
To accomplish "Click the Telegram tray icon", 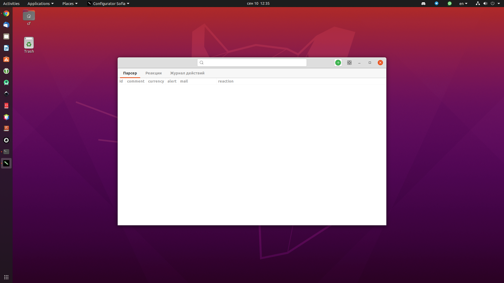I will click(x=436, y=3).
